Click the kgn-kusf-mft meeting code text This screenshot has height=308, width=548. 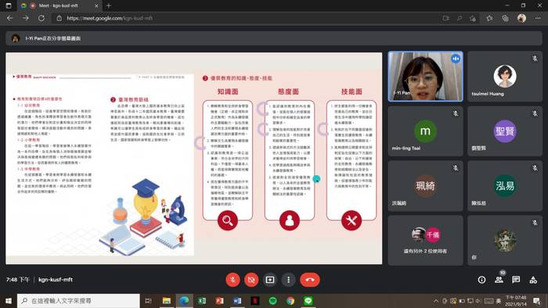pyautogui.click(x=56, y=280)
